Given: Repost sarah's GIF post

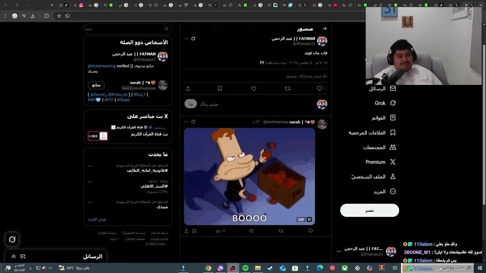Looking at the screenshot, I should tap(281, 231).
